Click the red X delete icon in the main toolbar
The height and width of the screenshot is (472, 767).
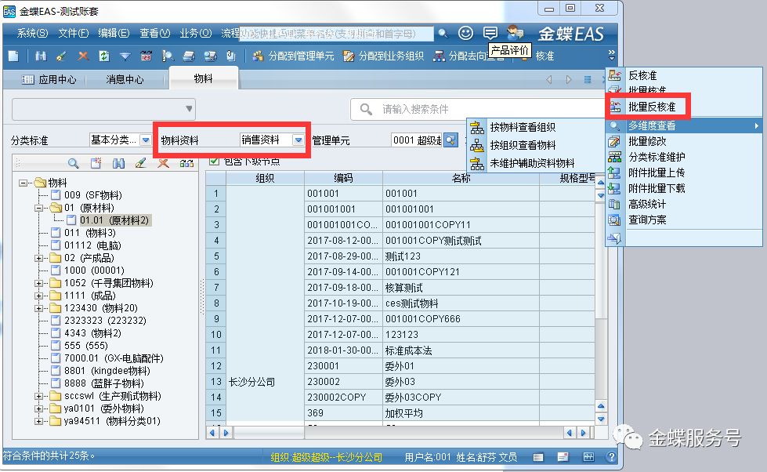point(83,56)
